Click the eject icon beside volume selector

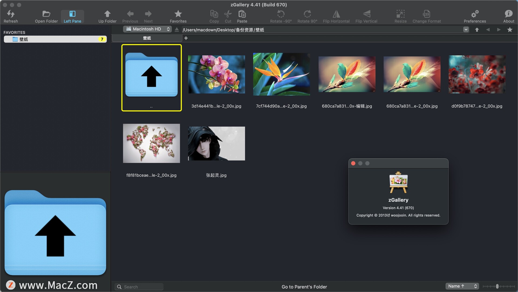click(177, 29)
